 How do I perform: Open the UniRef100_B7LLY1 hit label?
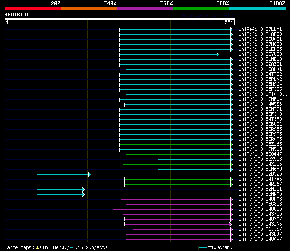pyautogui.click(x=260, y=29)
